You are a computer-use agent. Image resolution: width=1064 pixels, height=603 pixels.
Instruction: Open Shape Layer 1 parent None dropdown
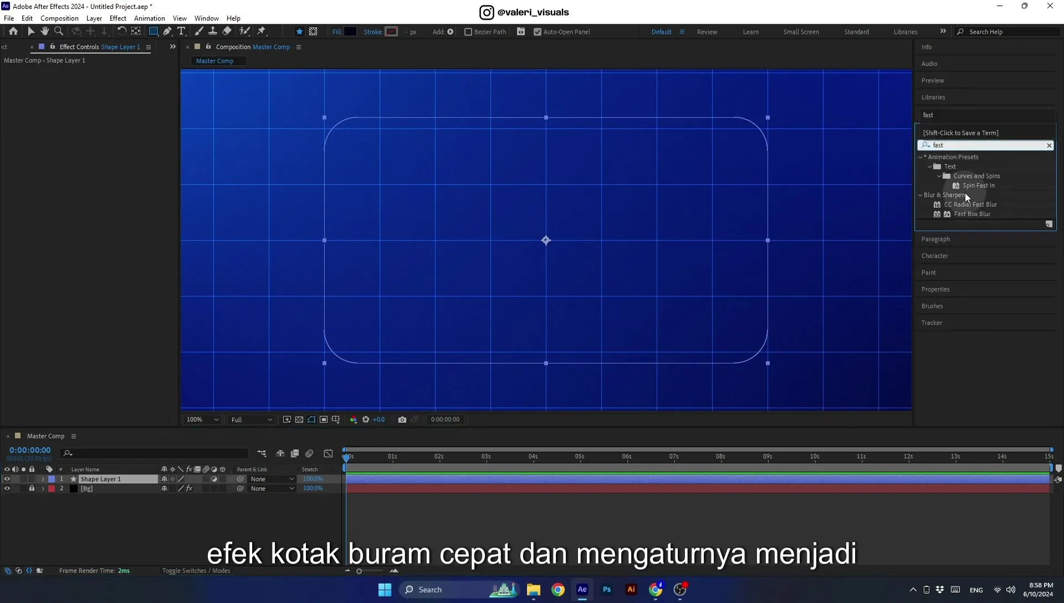click(272, 479)
